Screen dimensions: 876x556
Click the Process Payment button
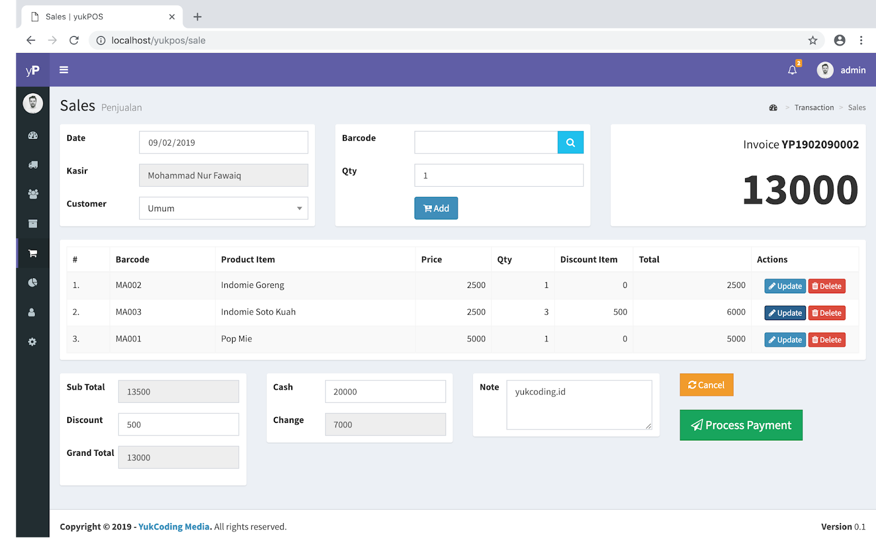[x=741, y=425]
